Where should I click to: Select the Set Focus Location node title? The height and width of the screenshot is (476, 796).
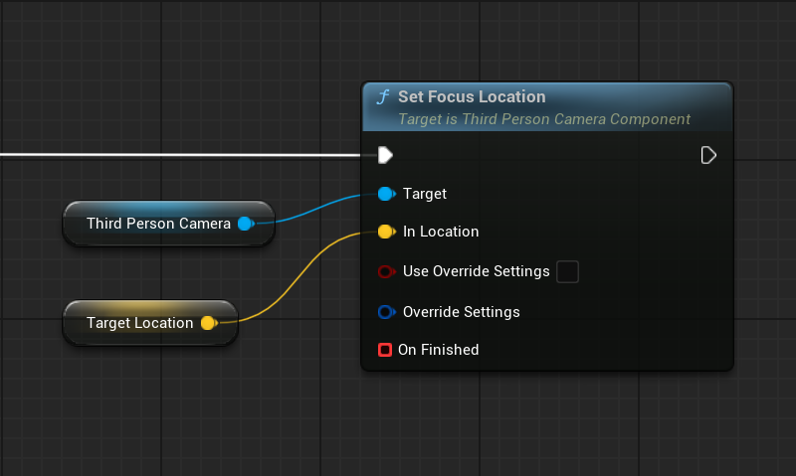(x=472, y=97)
